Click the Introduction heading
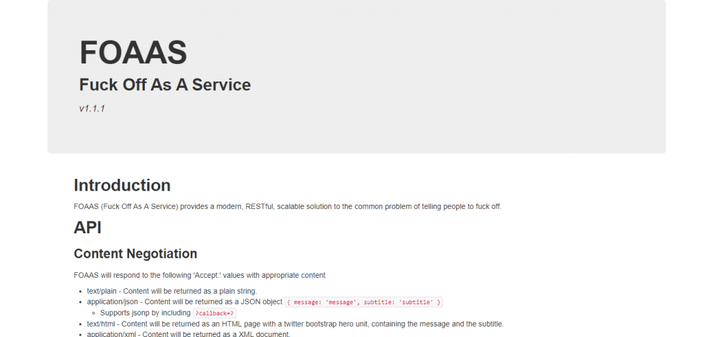Screen dimensions: 713x337 (123, 185)
